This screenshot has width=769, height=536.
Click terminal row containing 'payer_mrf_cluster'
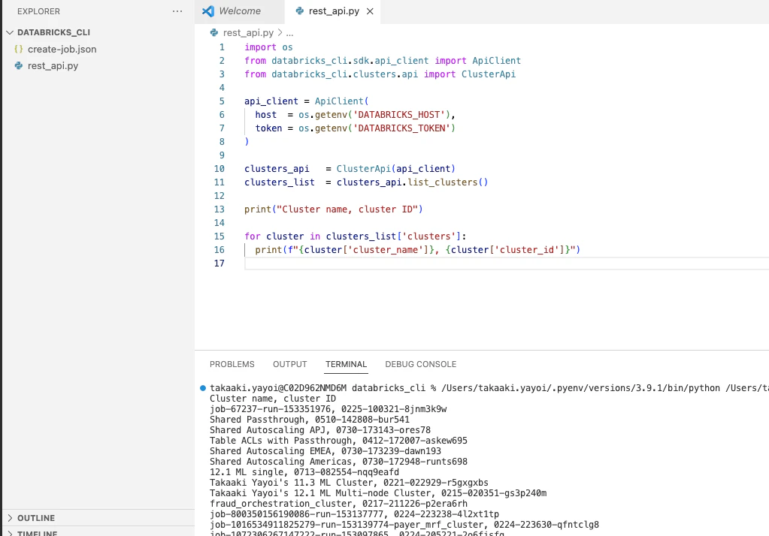pos(404,525)
